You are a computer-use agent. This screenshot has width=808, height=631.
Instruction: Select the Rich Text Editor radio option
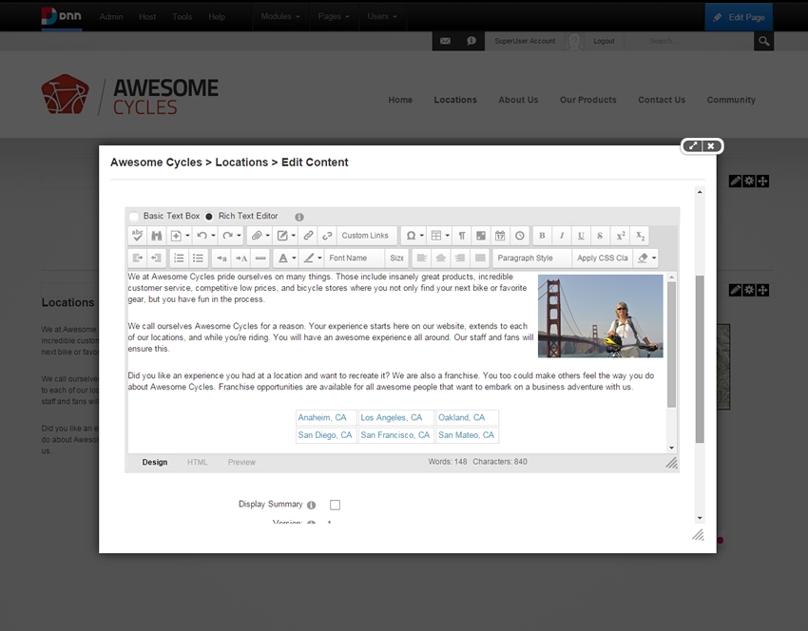click(x=209, y=216)
